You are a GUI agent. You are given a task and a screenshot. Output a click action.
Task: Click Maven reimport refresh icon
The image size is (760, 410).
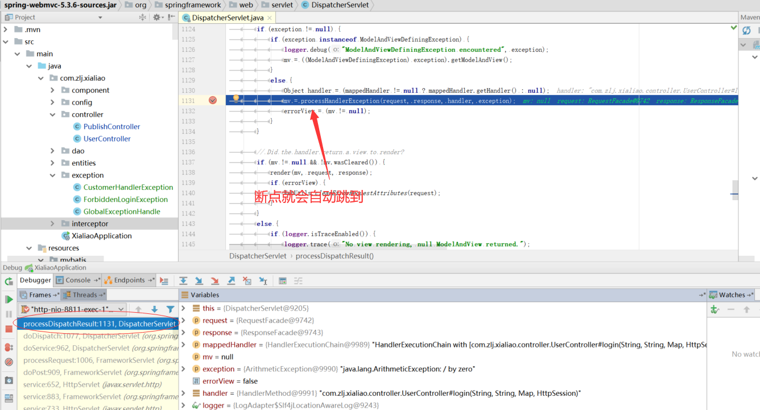point(747,30)
